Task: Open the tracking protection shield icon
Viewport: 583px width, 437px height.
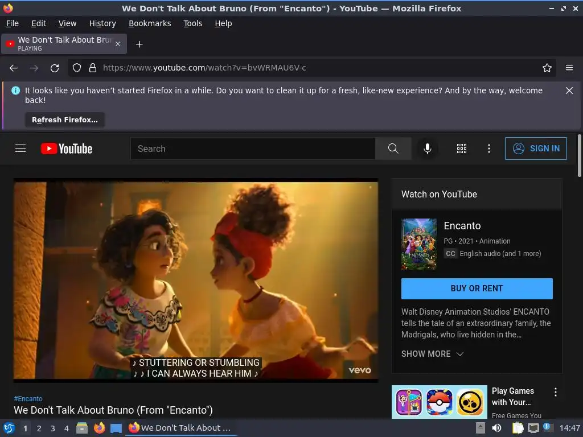Action: pos(77,68)
